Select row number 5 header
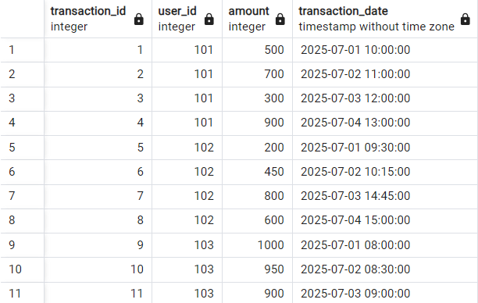 22,148
